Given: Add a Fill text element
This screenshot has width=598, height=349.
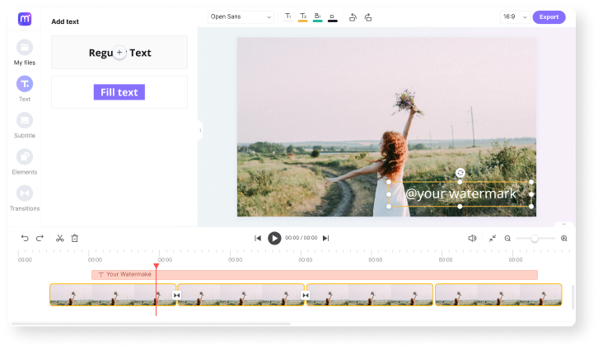Looking at the screenshot, I should tap(119, 92).
